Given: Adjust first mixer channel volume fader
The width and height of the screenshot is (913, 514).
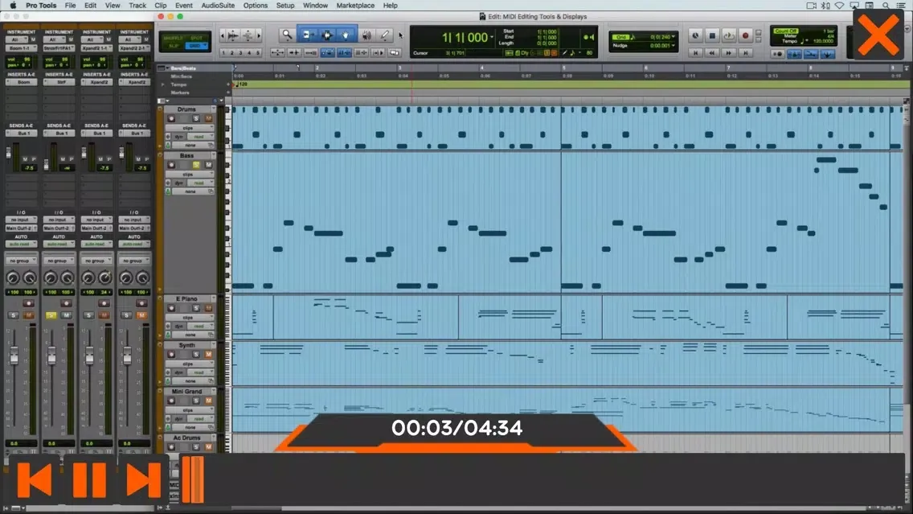Looking at the screenshot, I should pos(14,355).
